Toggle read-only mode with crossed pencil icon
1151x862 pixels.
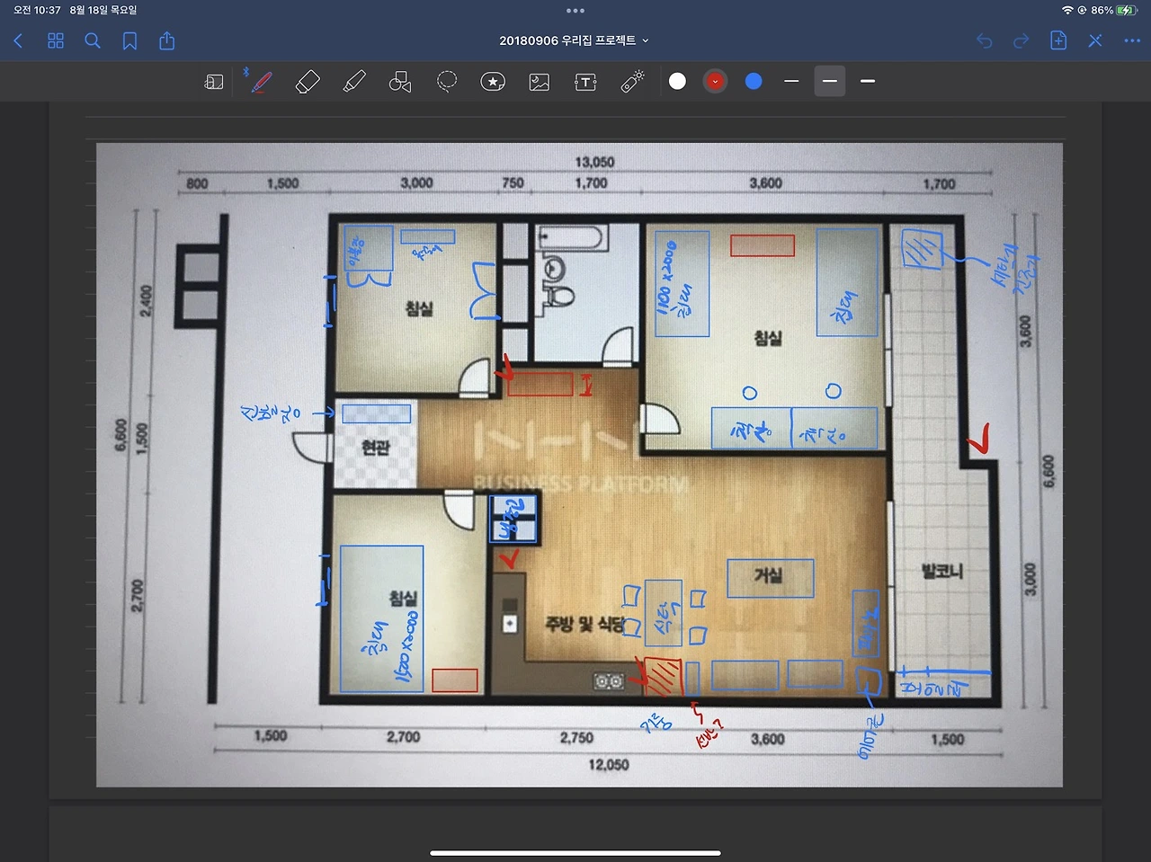coord(1095,40)
